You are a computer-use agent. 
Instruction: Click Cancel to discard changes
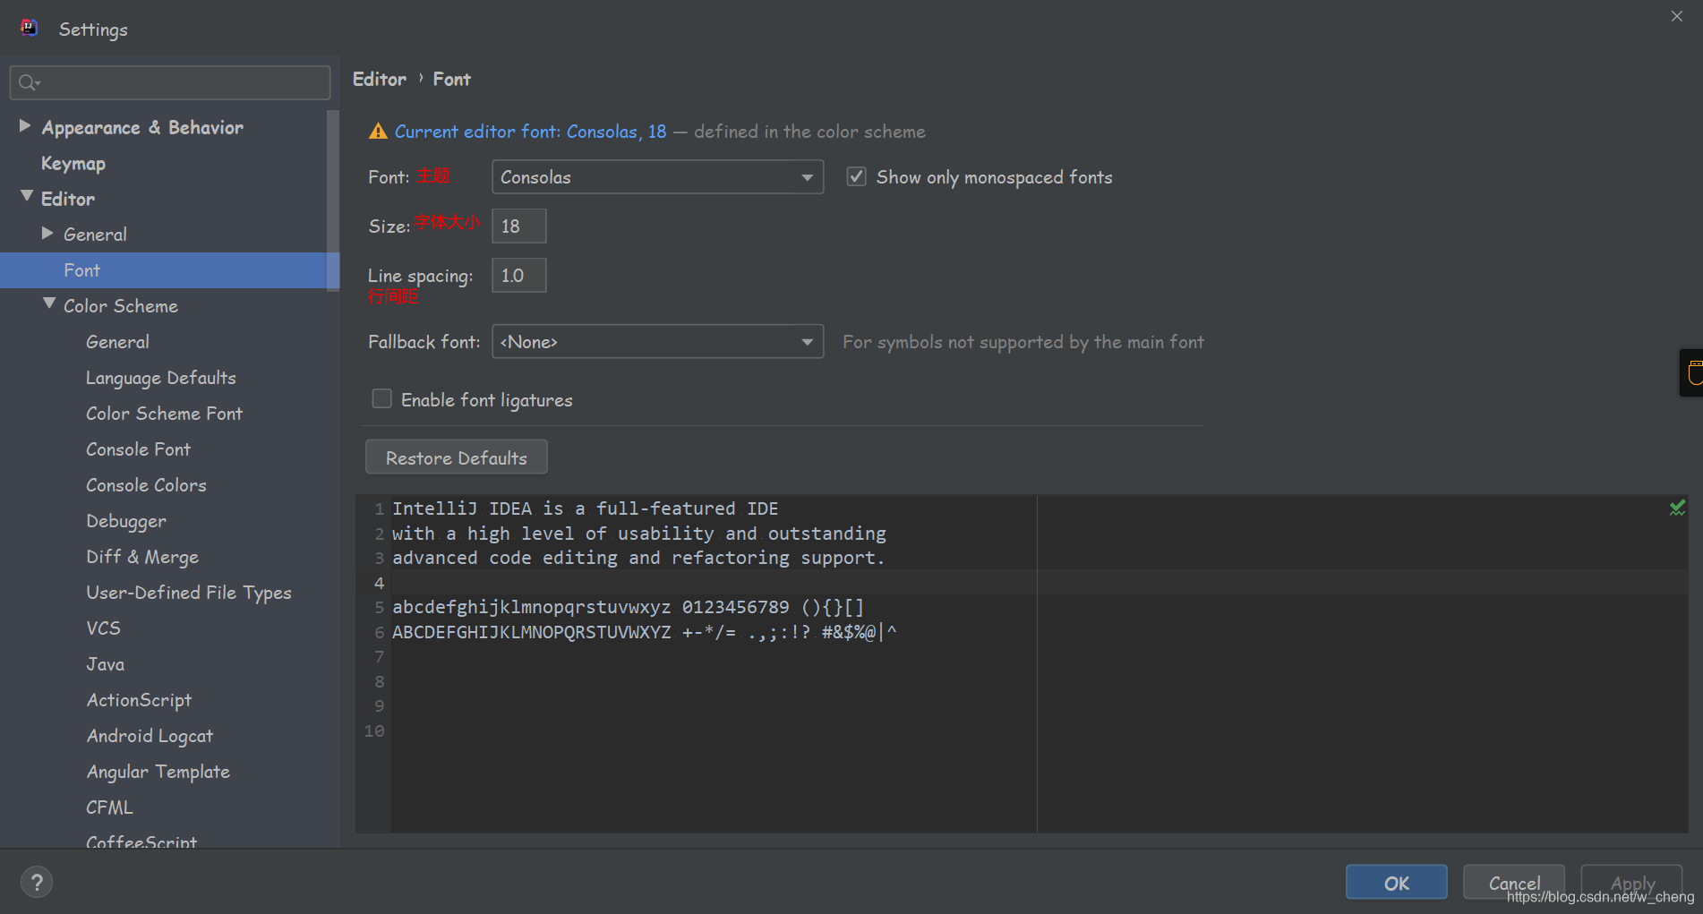(x=1513, y=883)
